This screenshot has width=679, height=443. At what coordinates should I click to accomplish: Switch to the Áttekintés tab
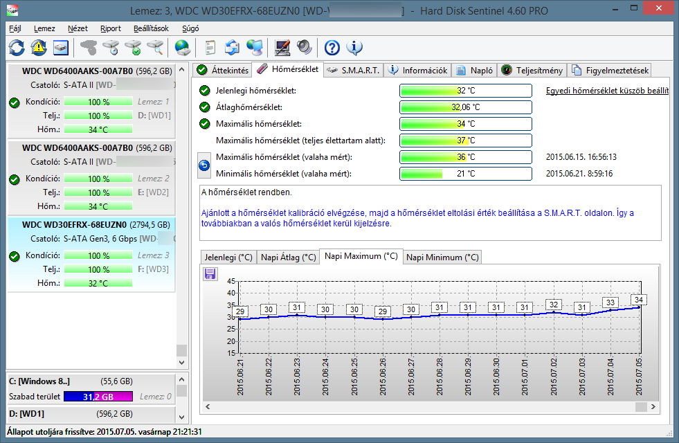[x=223, y=70]
